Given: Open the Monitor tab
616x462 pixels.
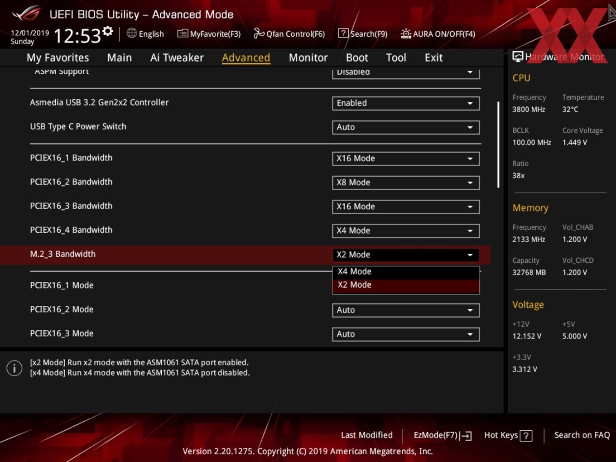Looking at the screenshot, I should click(x=308, y=58).
